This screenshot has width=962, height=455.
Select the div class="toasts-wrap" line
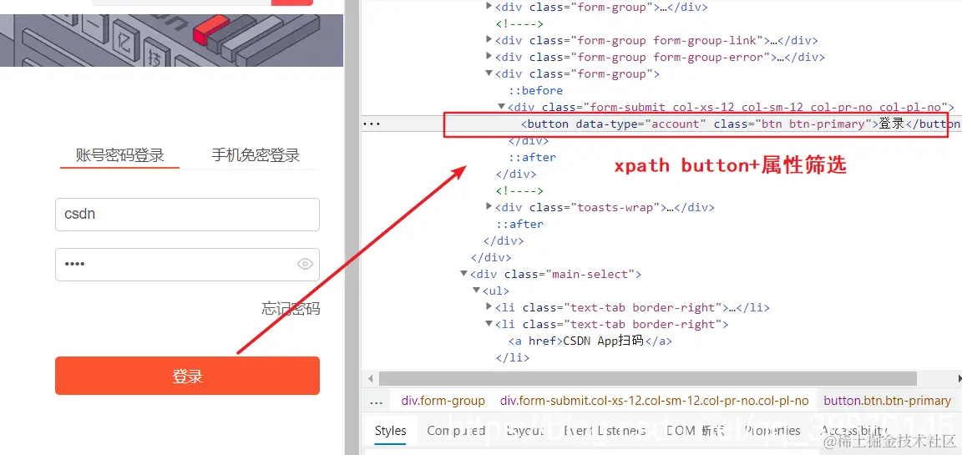(605, 207)
